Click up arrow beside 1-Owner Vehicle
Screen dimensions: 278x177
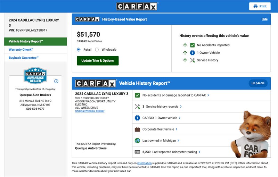pos(185,53)
